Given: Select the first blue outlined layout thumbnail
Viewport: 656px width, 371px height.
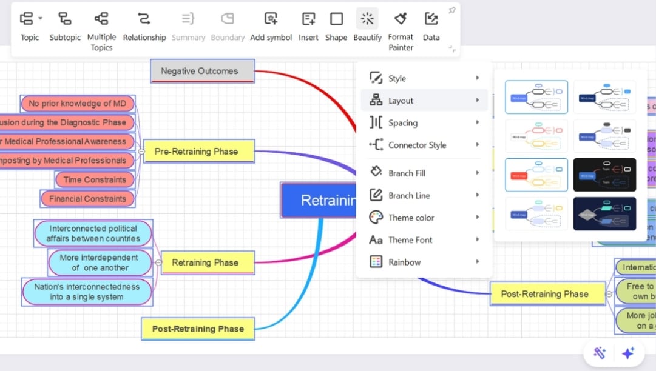Looking at the screenshot, I should (536, 97).
